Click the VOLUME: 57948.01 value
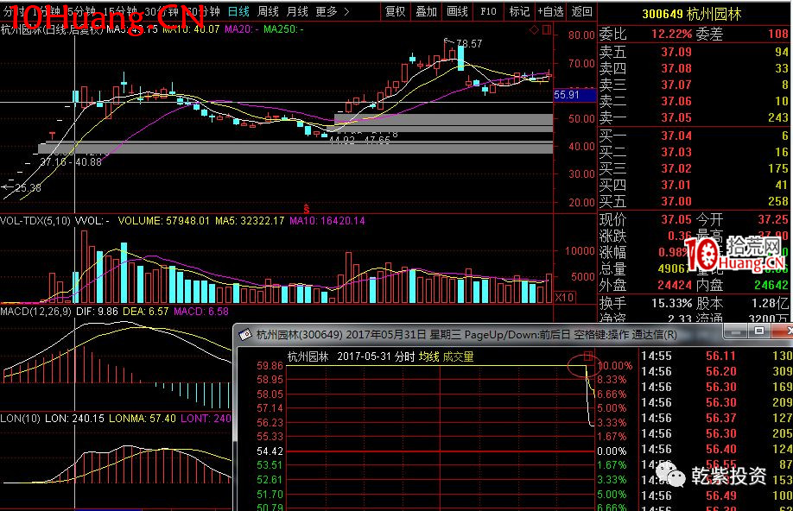This screenshot has height=511, width=793. pyautogui.click(x=163, y=221)
